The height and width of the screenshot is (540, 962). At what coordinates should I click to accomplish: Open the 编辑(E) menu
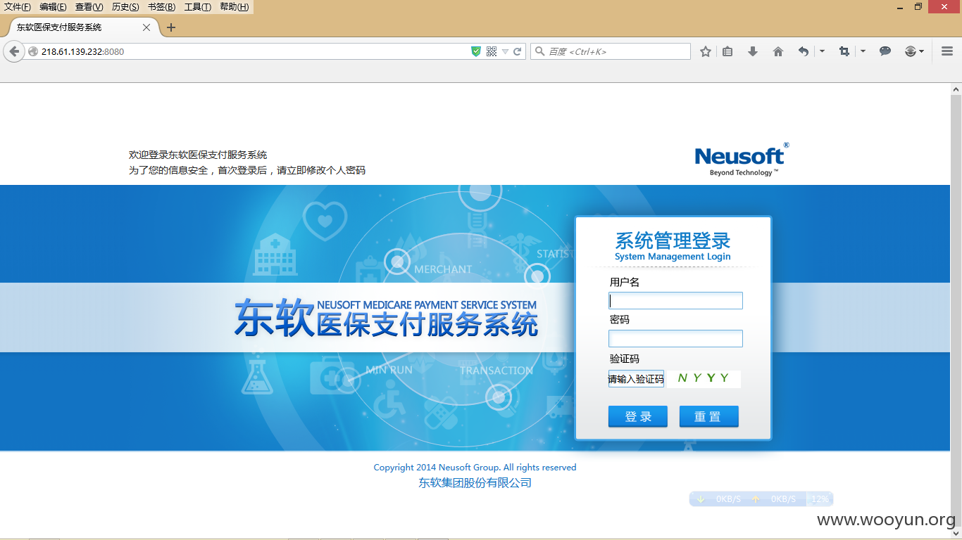coord(53,7)
